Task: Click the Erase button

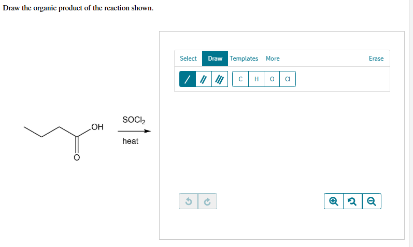Action: pyautogui.click(x=376, y=59)
